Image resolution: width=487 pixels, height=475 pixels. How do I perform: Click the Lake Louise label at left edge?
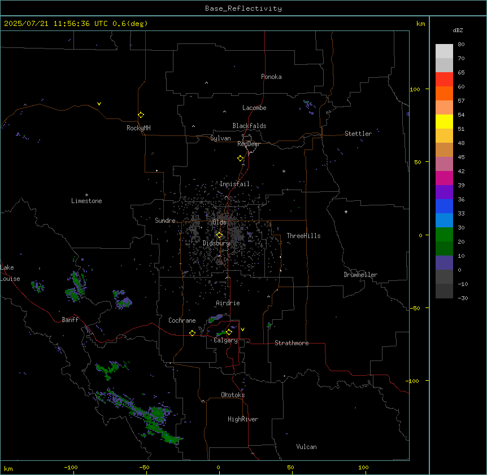coord(10,273)
